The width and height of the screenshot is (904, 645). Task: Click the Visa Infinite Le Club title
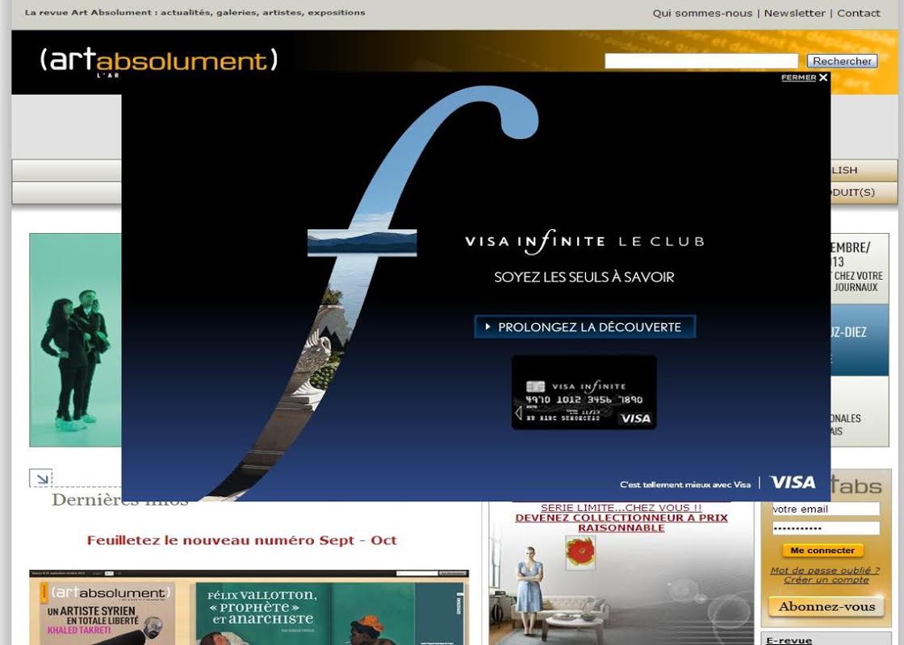tap(584, 242)
